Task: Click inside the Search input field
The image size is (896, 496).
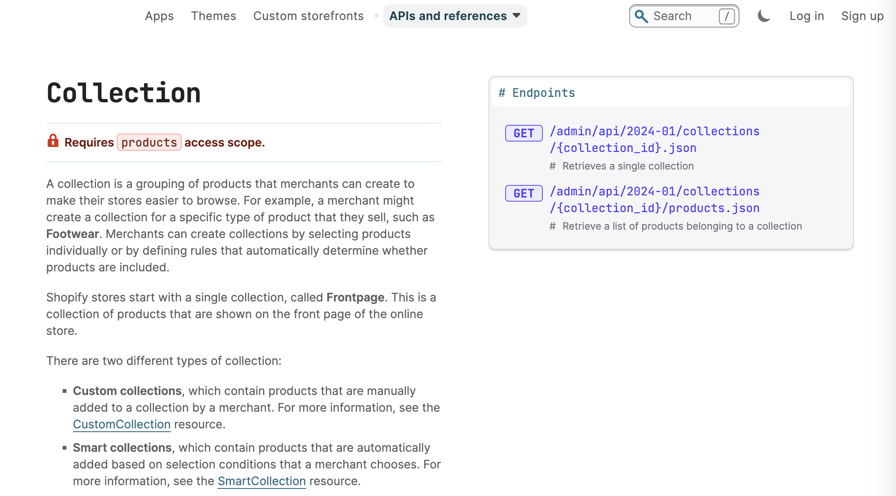Action: point(681,16)
